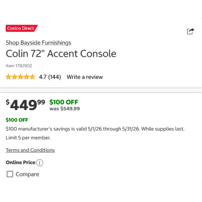202x202 pixels.
Task: Click the was $549.99 text
Action: [x=65, y=109]
